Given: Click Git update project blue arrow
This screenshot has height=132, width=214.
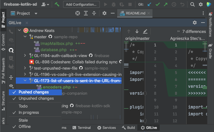Looking at the screenshot, I should [149, 4].
